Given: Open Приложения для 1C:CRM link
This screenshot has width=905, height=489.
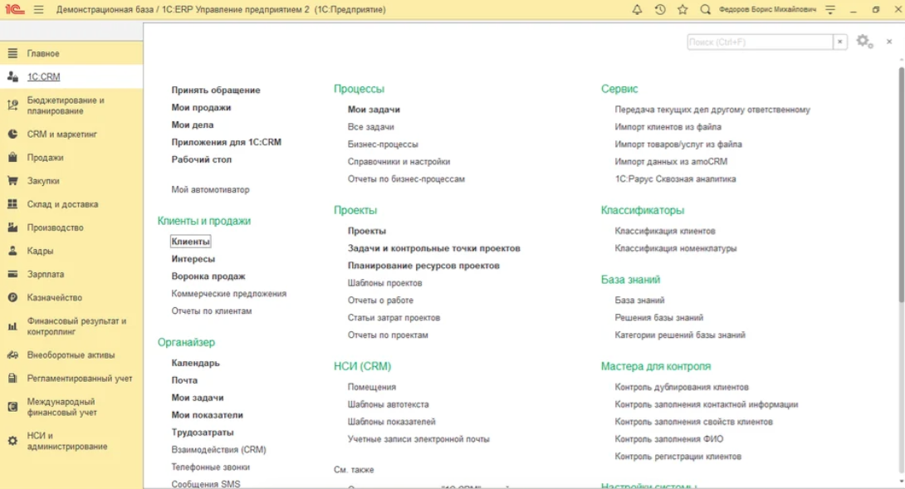Looking at the screenshot, I should point(226,142).
